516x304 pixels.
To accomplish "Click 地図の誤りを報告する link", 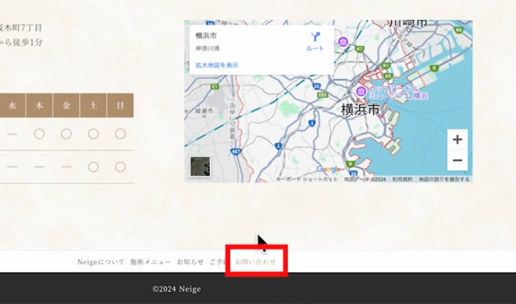I will [x=443, y=179].
